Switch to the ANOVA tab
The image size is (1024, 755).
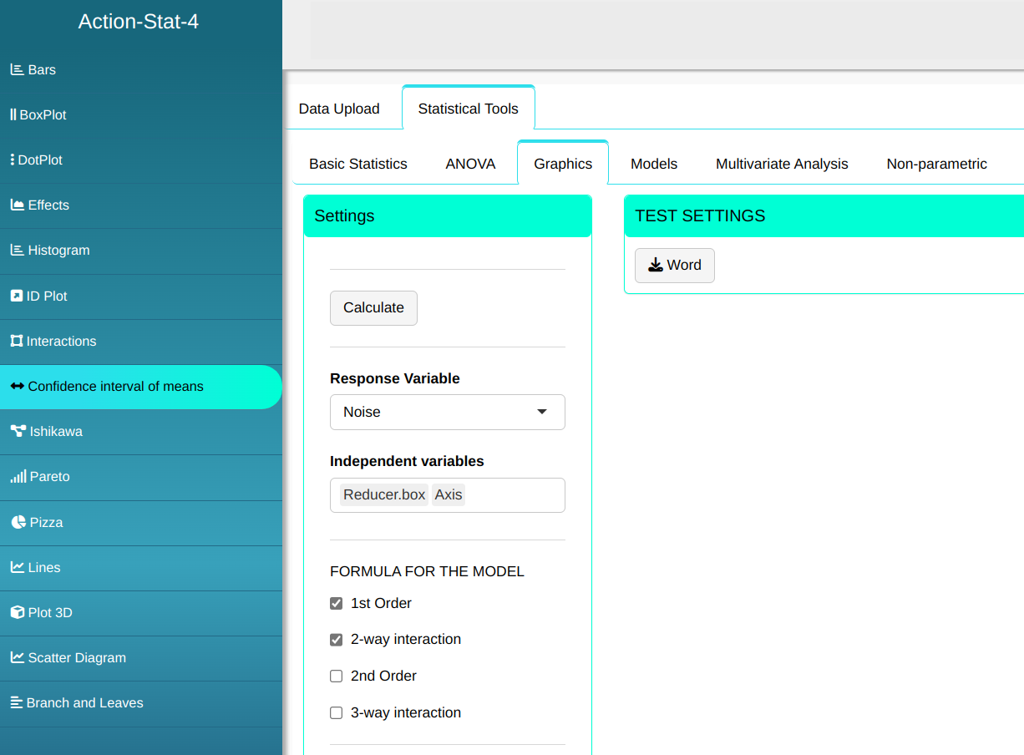[470, 165]
